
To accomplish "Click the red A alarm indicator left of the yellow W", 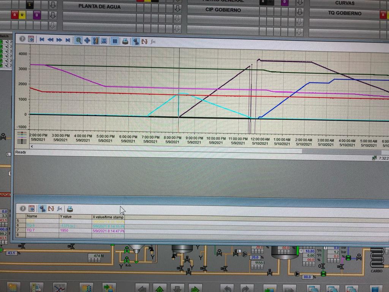I will (x=15, y=15).
